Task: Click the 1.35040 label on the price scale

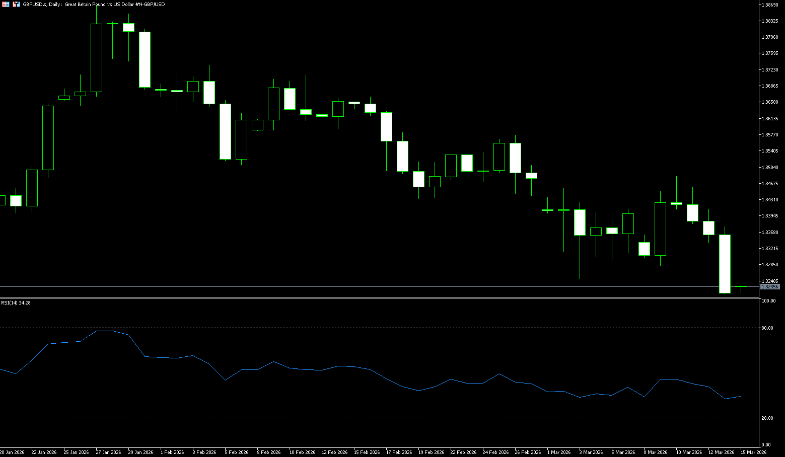Action: click(x=770, y=168)
